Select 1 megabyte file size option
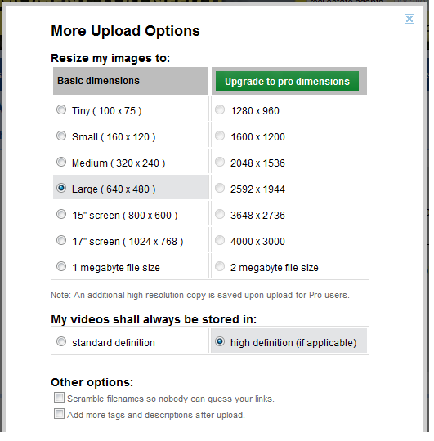Screen dimensions: 434x441 [x=61, y=266]
